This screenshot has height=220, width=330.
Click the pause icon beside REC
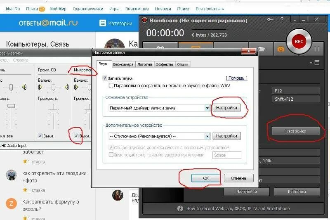click(317, 49)
